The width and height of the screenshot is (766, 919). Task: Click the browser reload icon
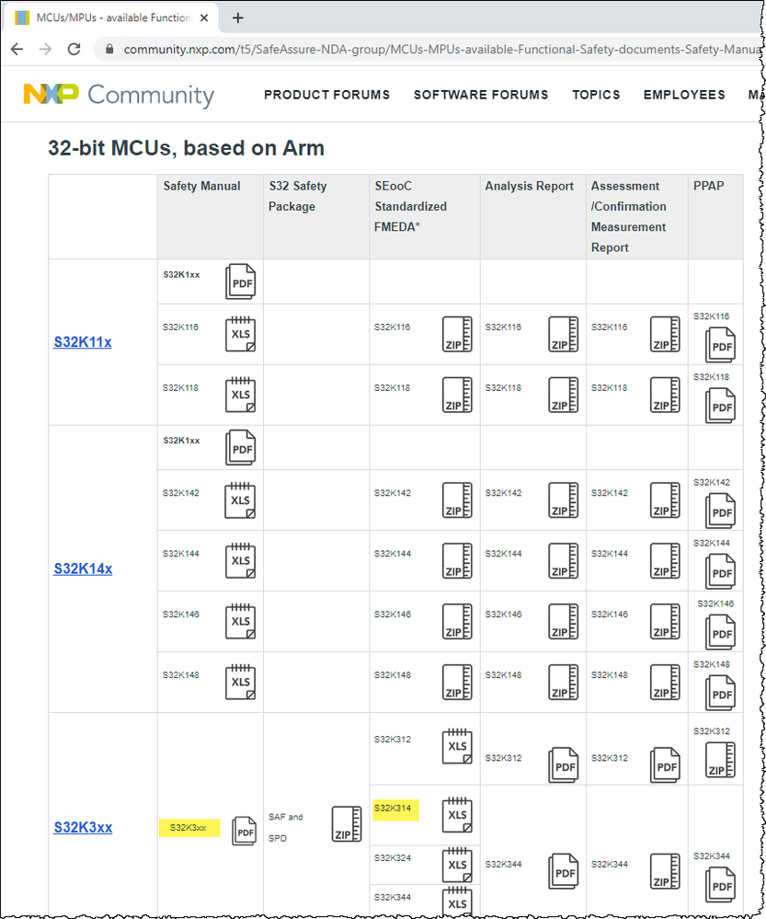(x=74, y=48)
